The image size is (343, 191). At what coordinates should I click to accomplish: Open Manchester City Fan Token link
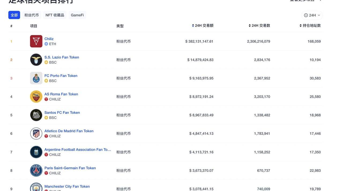click(x=67, y=186)
